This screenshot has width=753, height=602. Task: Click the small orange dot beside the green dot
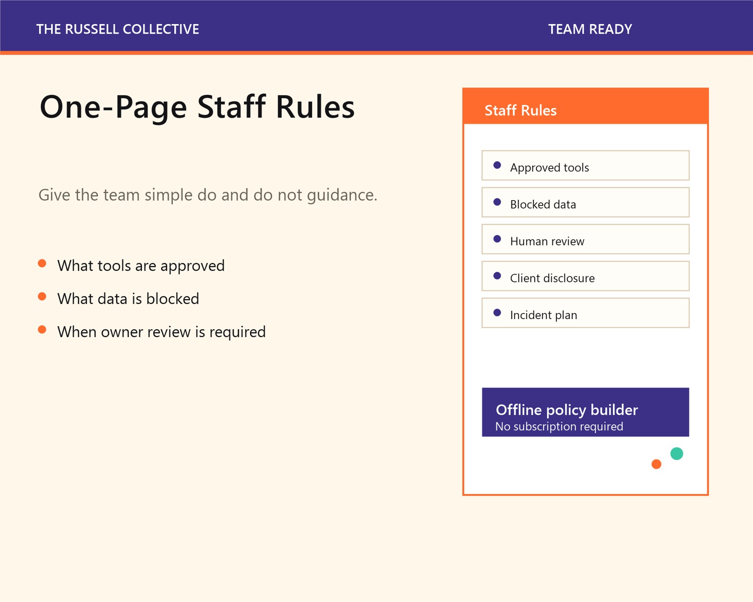tap(656, 464)
